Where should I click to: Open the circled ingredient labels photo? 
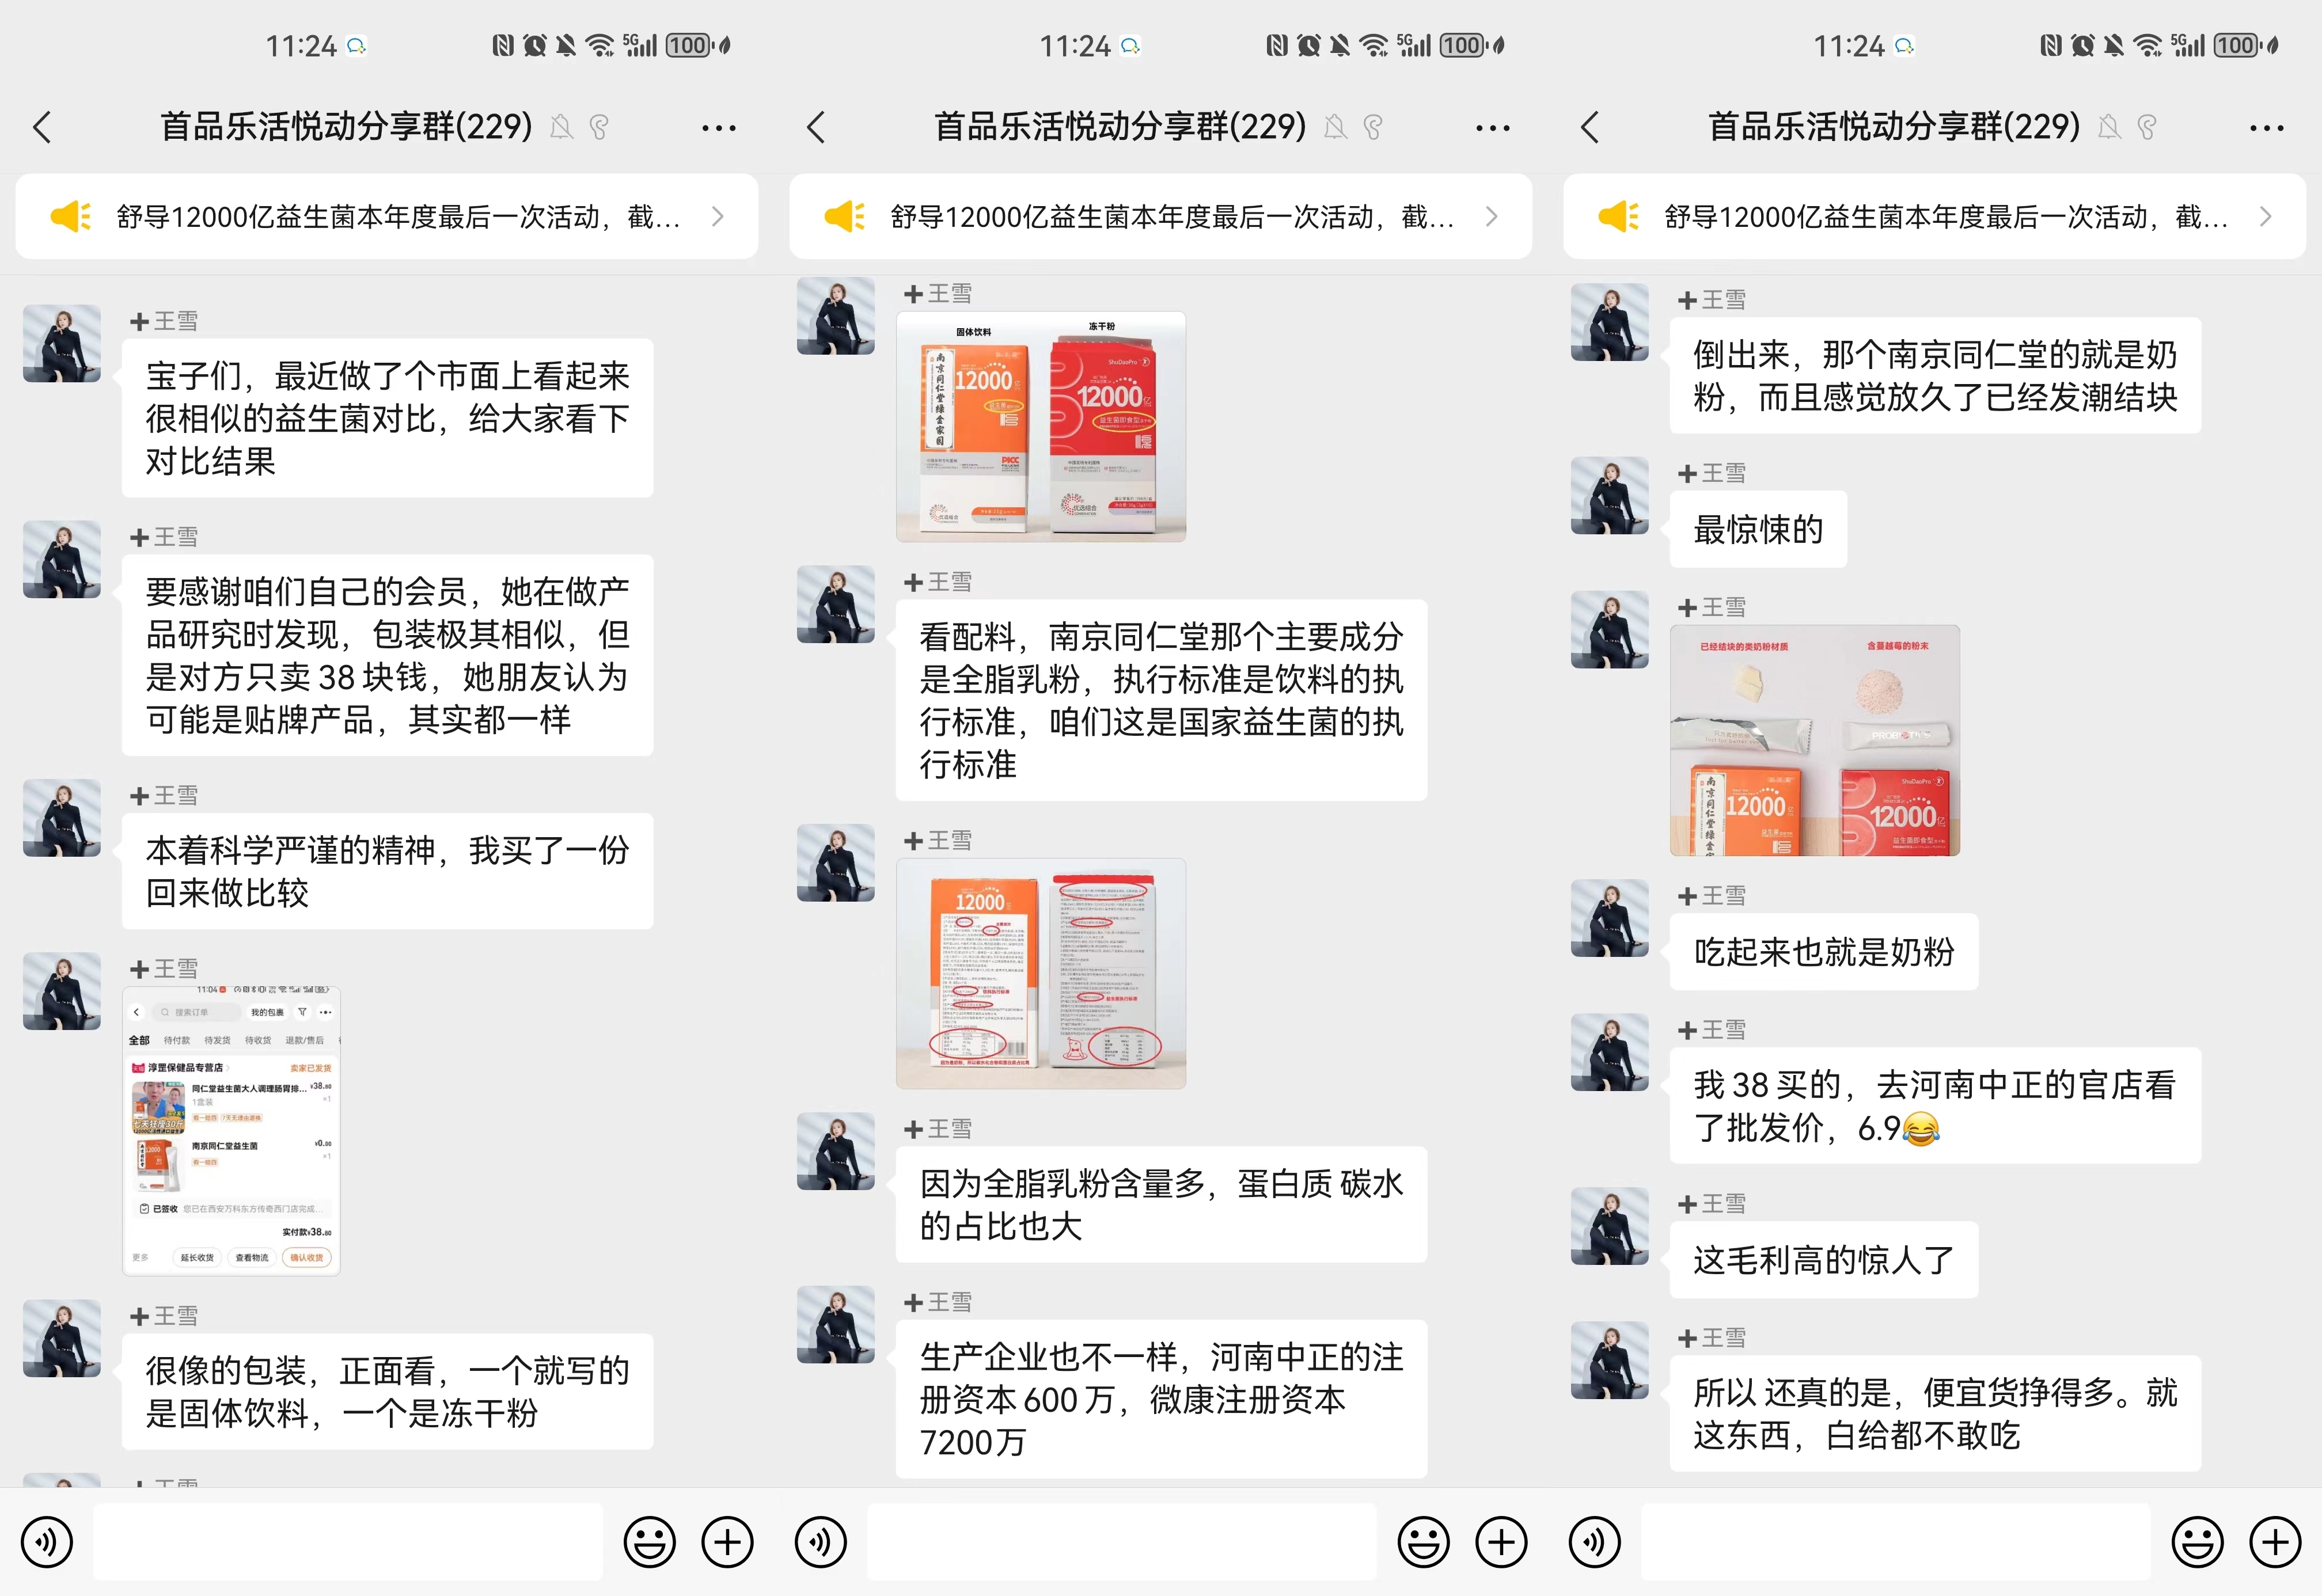1040,973
